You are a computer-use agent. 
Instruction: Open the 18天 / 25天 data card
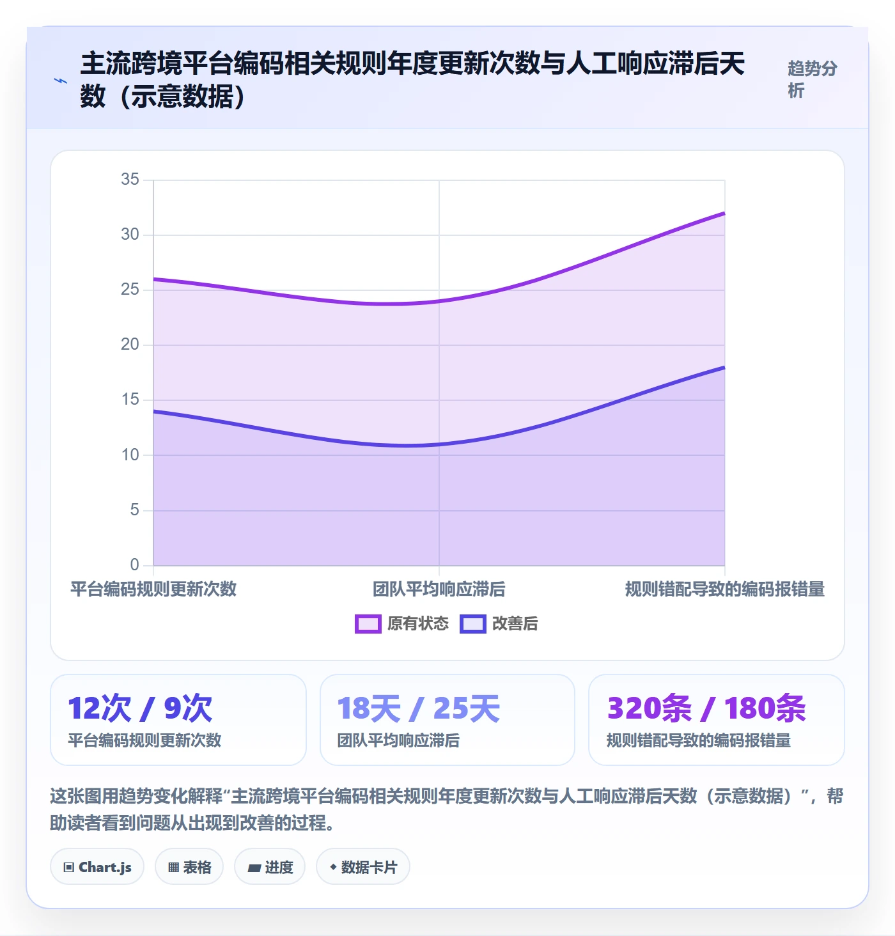point(447,720)
